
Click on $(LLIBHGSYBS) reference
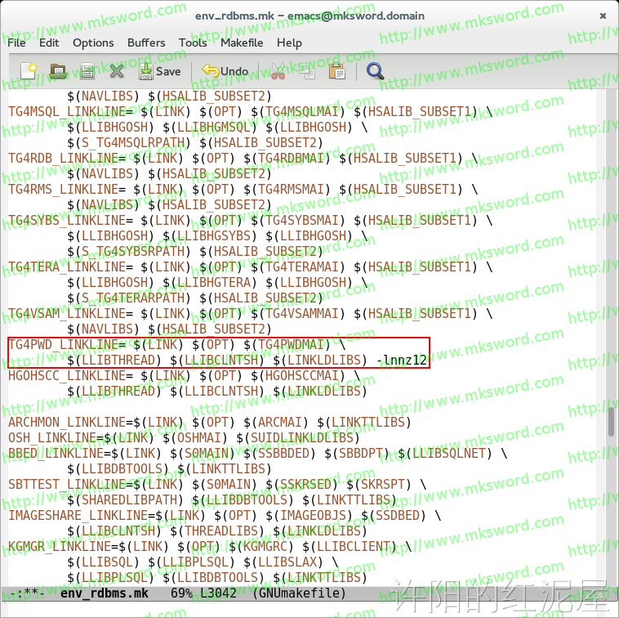(210, 236)
